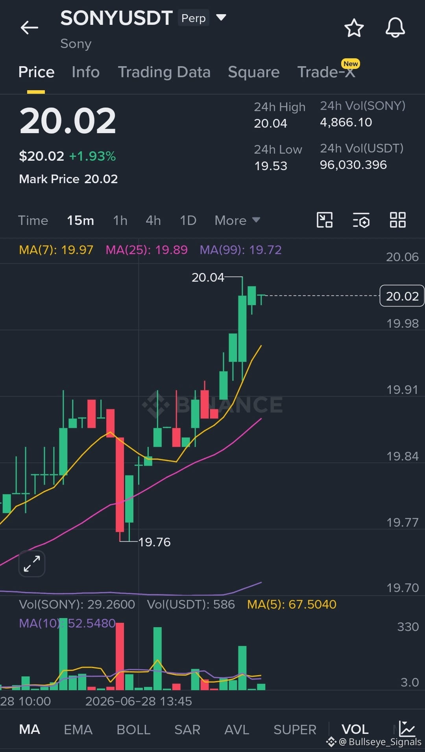Toggle the VOL sub-indicator
The height and width of the screenshot is (752, 425).
[x=355, y=730]
